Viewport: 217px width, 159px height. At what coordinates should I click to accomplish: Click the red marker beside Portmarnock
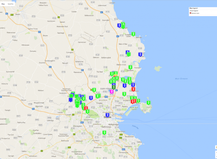133,89
